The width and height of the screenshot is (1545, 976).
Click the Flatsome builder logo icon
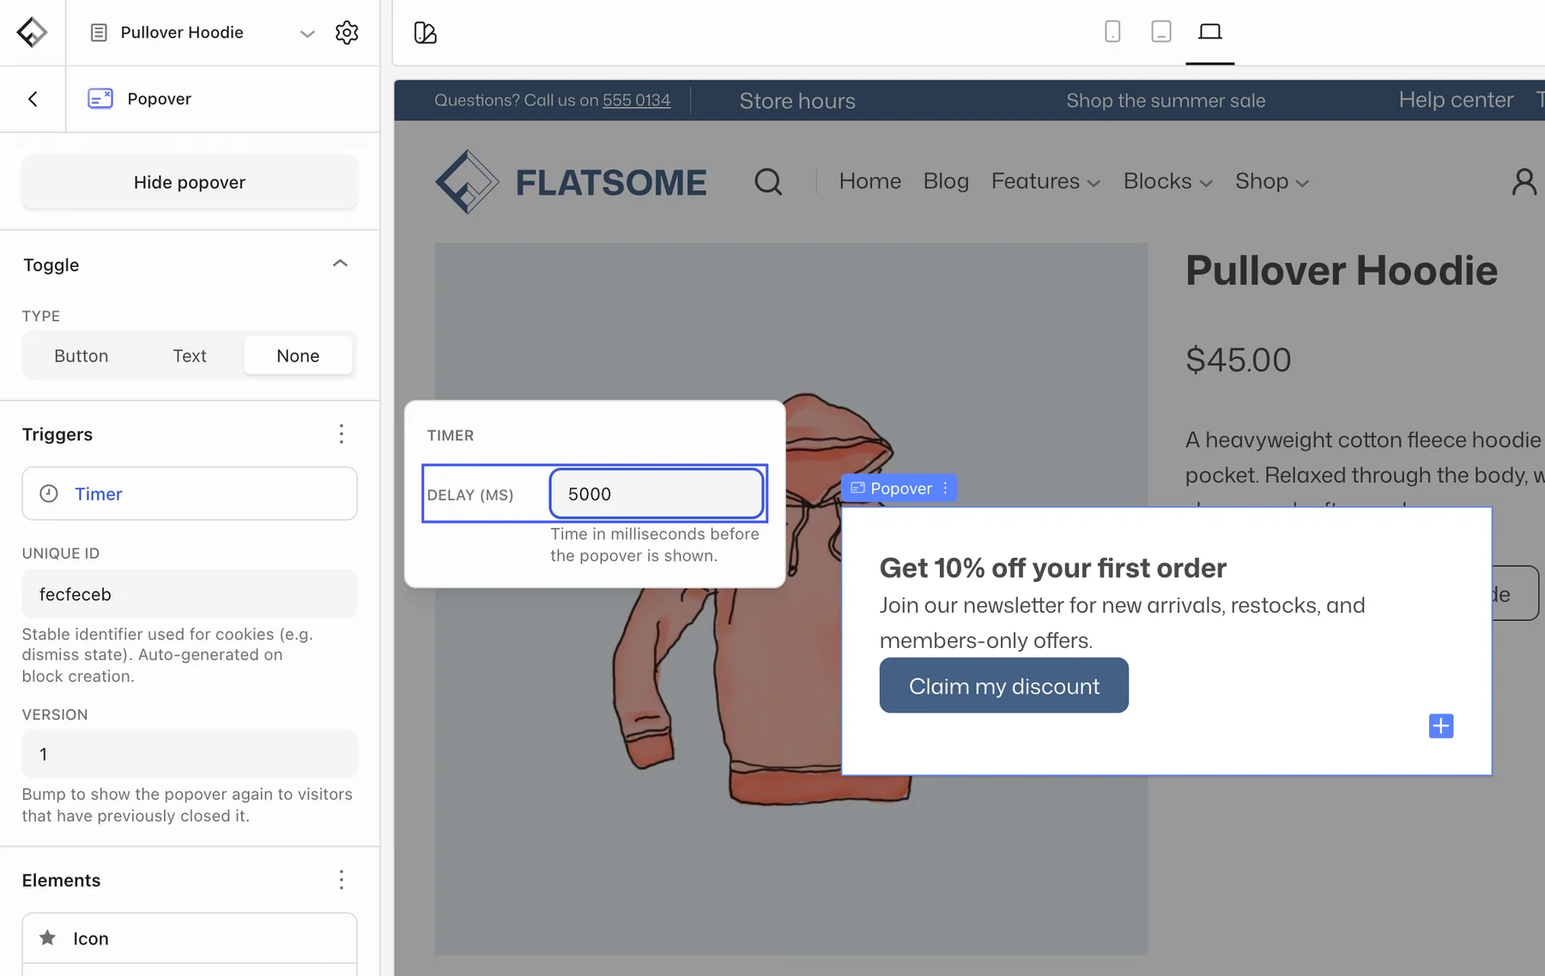[x=32, y=33]
